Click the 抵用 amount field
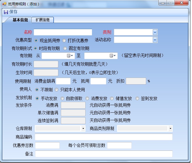The image size is (192, 163). pos(98,81)
